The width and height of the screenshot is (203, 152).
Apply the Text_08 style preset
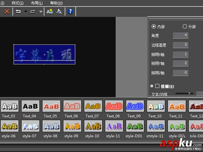coord(113,106)
